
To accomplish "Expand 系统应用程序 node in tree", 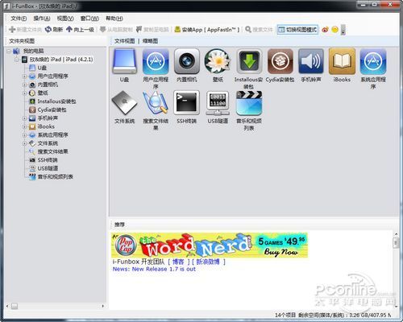I will tap(24, 135).
